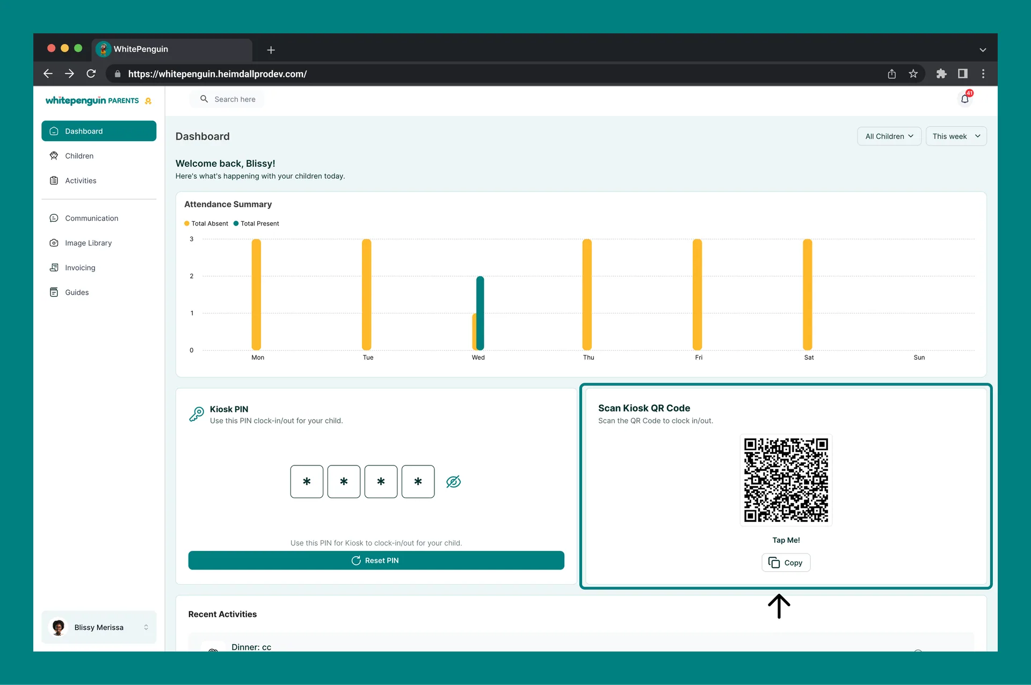Click the browser address bar URL
The width and height of the screenshot is (1031, 685).
(217, 74)
